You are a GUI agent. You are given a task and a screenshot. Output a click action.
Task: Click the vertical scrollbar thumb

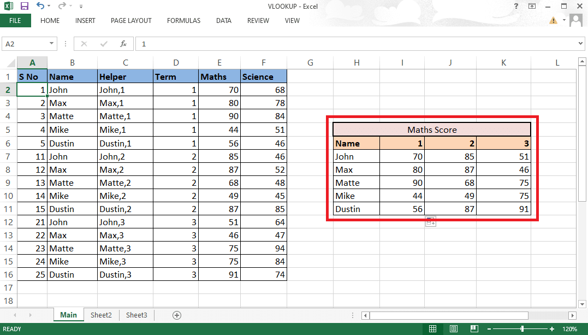tap(582, 133)
